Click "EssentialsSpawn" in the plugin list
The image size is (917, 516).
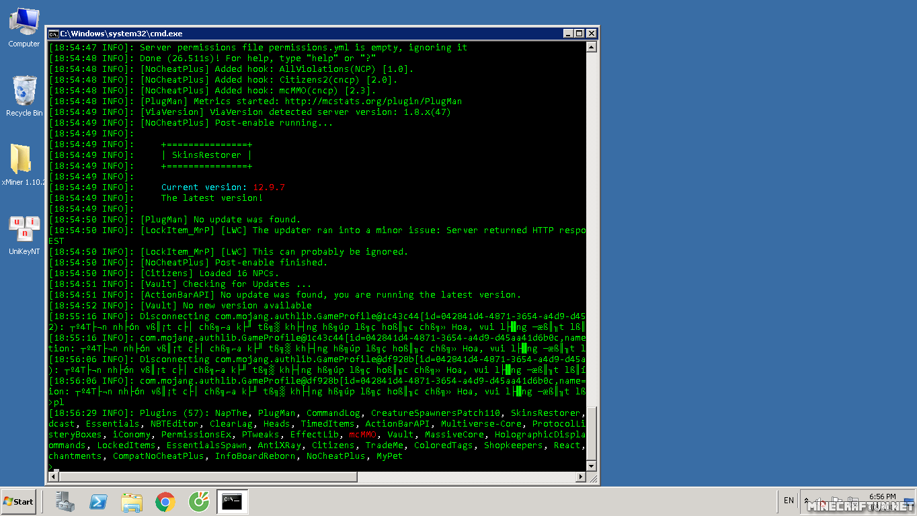click(x=207, y=445)
